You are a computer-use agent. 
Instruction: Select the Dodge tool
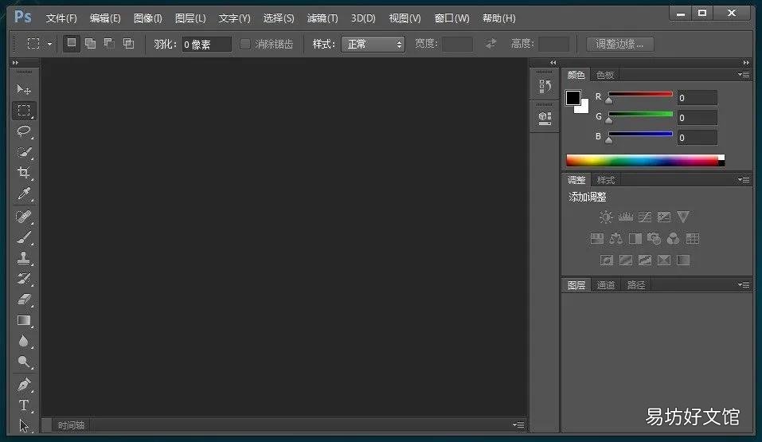[23, 362]
